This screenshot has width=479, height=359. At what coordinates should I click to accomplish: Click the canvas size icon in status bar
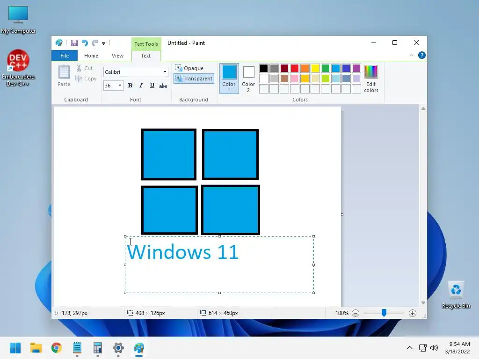tap(203, 313)
